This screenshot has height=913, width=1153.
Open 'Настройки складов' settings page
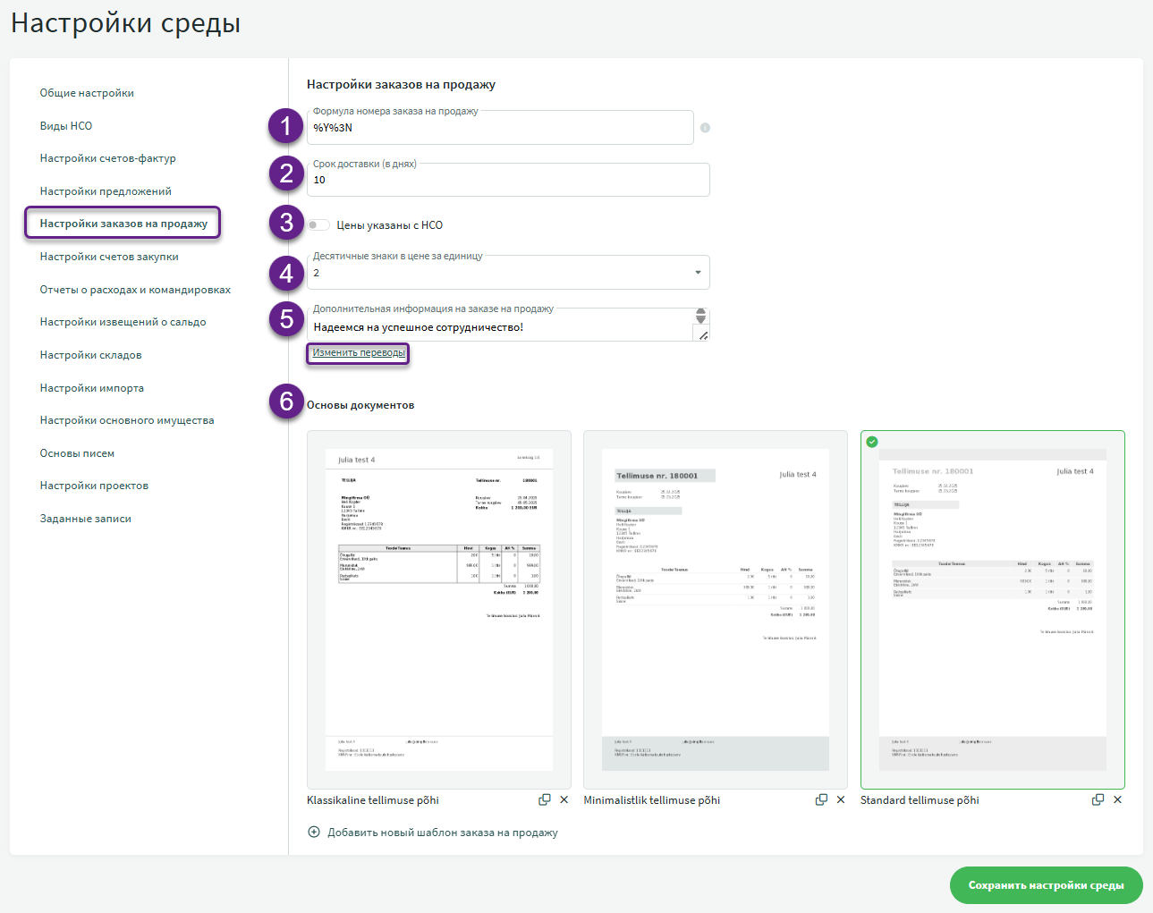(x=90, y=355)
